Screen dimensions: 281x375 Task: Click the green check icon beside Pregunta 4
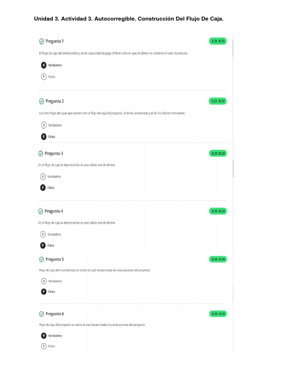(41, 211)
